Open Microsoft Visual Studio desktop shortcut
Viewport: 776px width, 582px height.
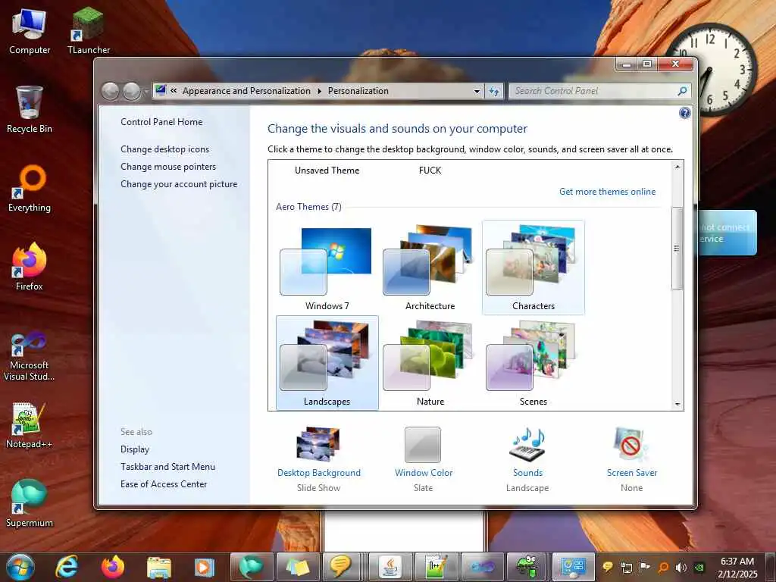[x=30, y=355]
